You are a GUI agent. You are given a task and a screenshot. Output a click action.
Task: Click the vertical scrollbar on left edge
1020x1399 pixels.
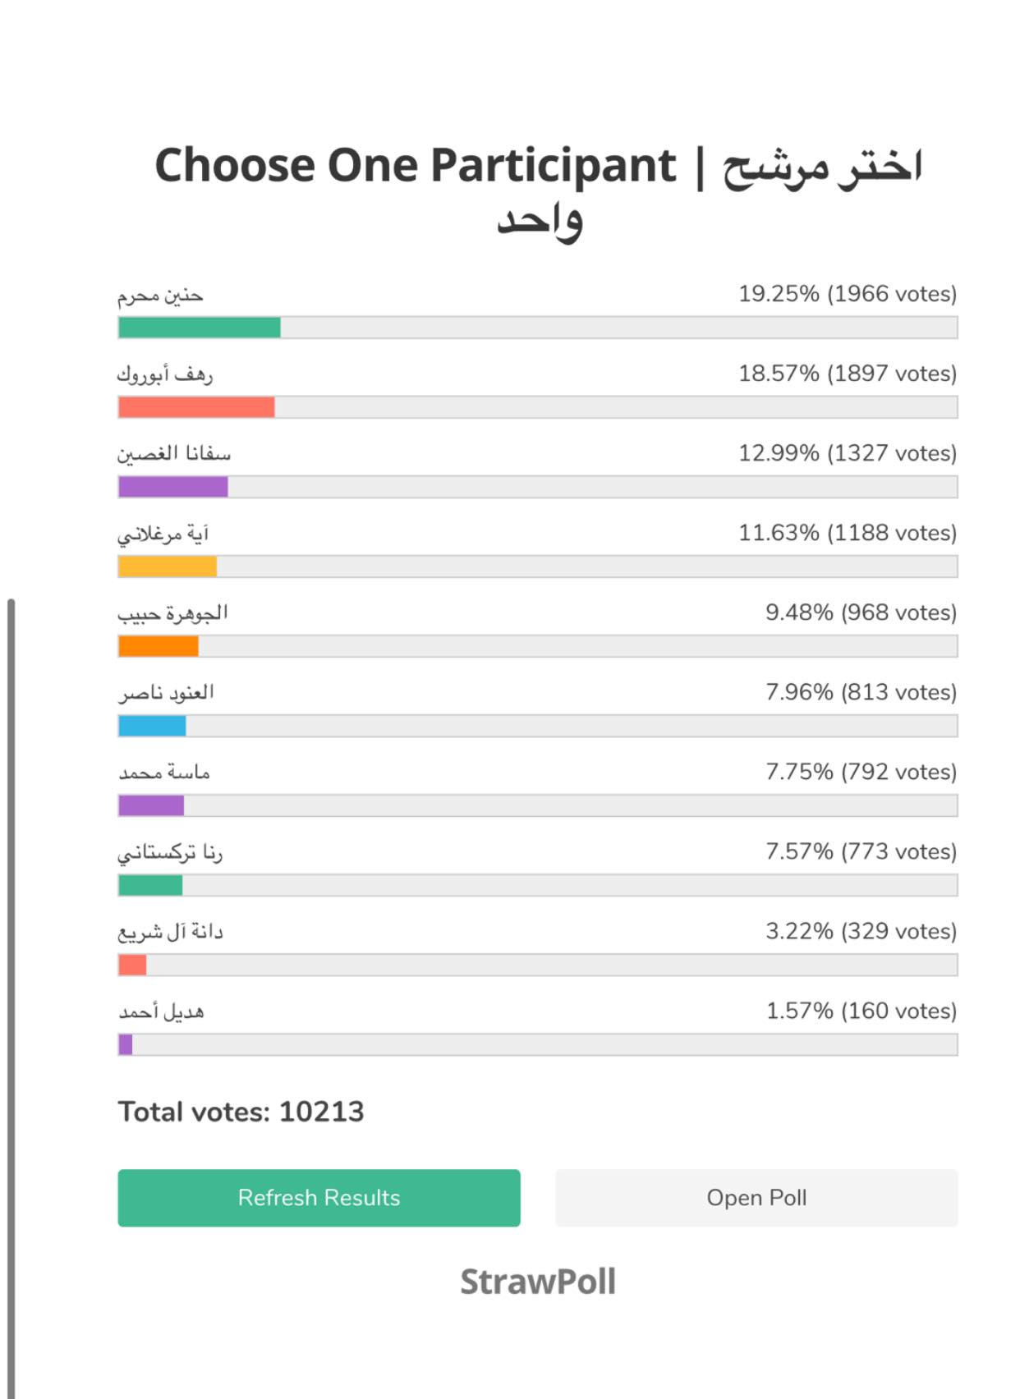pyautogui.click(x=11, y=985)
